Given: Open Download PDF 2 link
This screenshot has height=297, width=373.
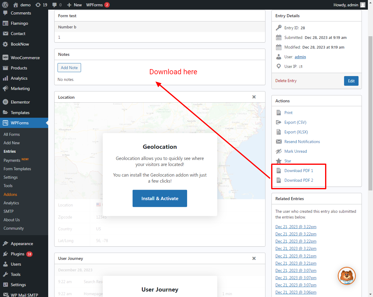Looking at the screenshot, I should click(x=299, y=180).
